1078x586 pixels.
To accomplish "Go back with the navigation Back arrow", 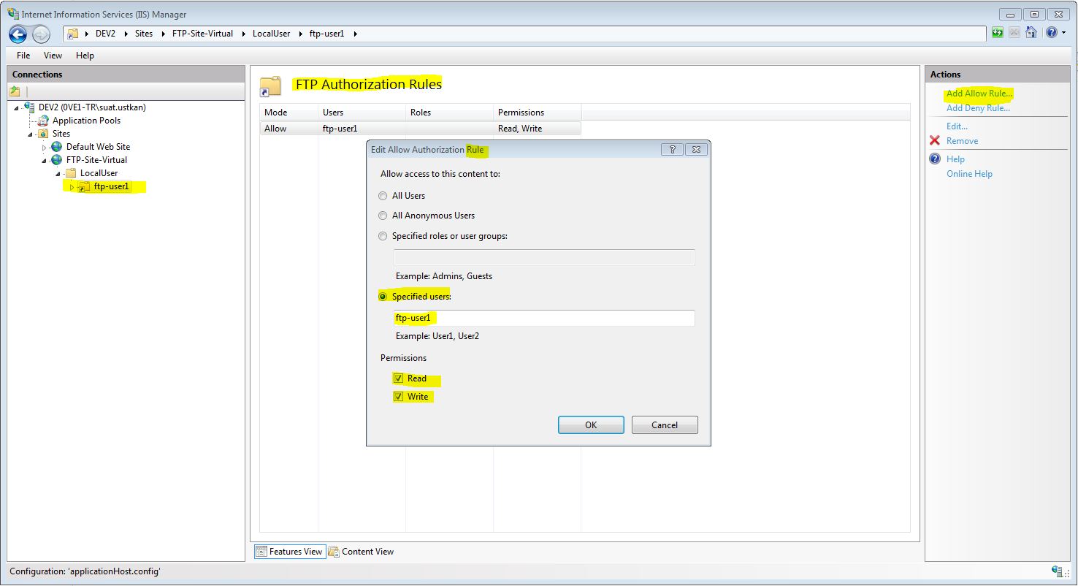I will click(x=18, y=34).
